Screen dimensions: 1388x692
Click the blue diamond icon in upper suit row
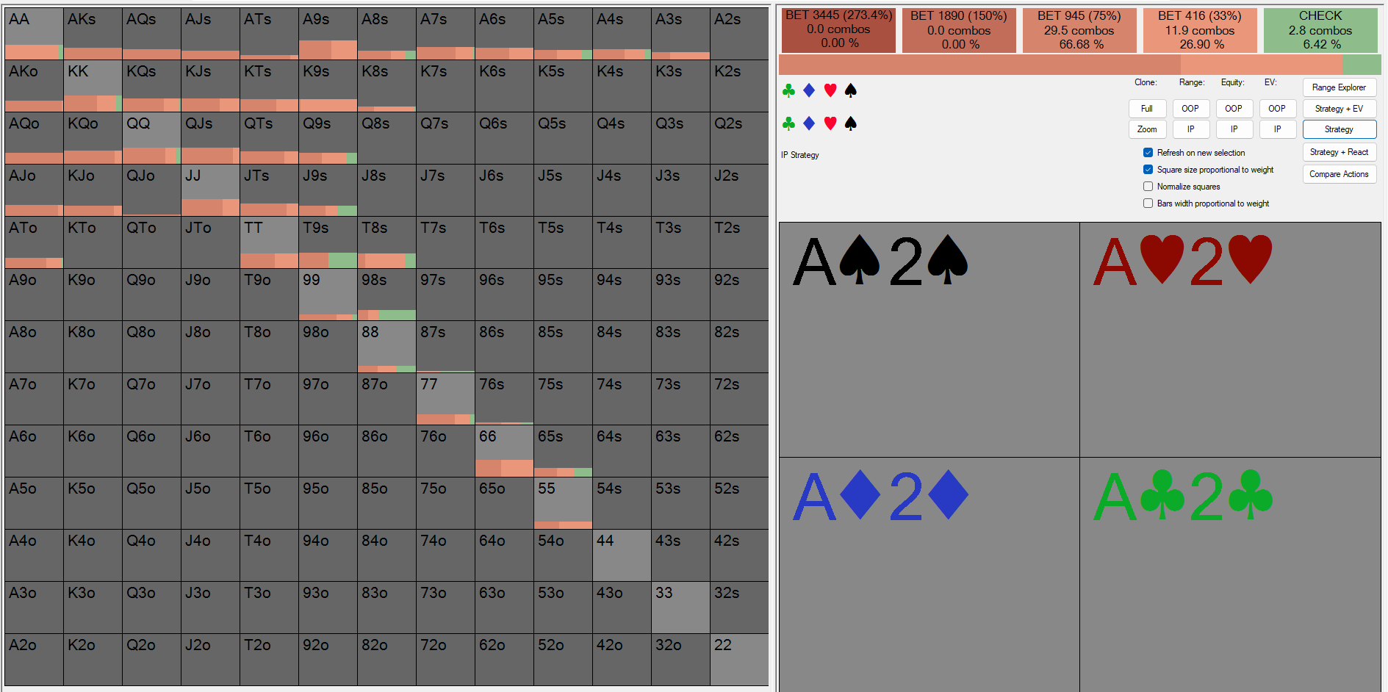(809, 90)
